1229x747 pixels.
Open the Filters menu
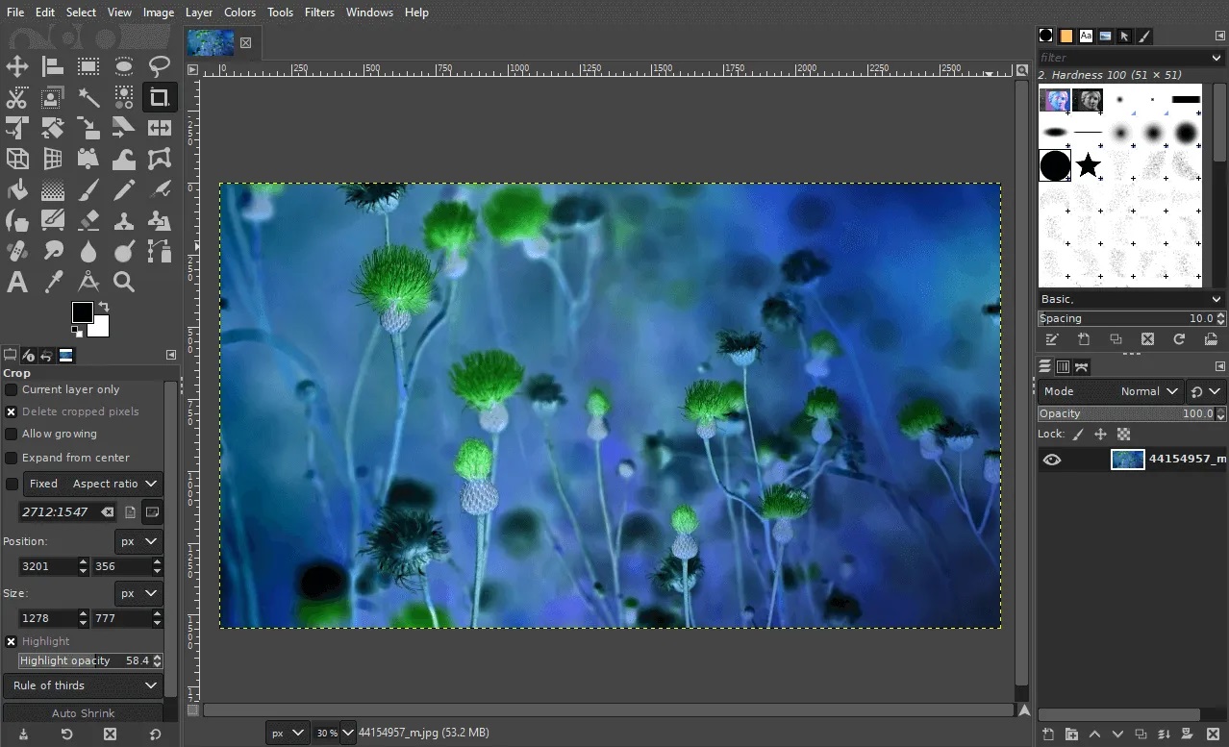click(x=319, y=12)
